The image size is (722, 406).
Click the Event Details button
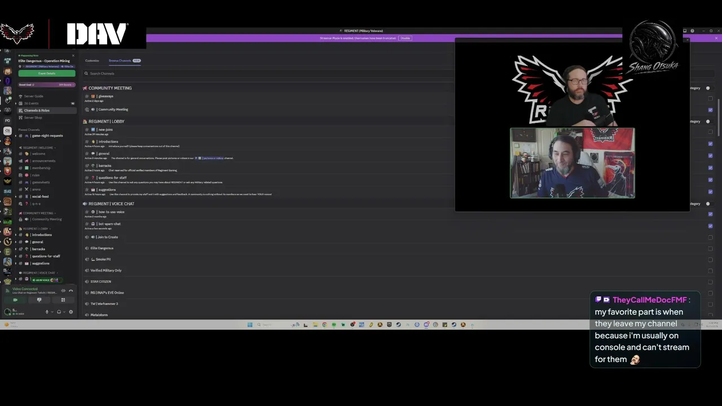point(47,73)
